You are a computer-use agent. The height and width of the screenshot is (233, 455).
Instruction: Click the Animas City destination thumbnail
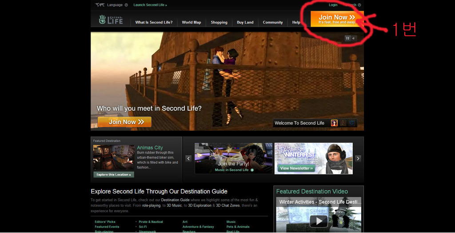114,157
